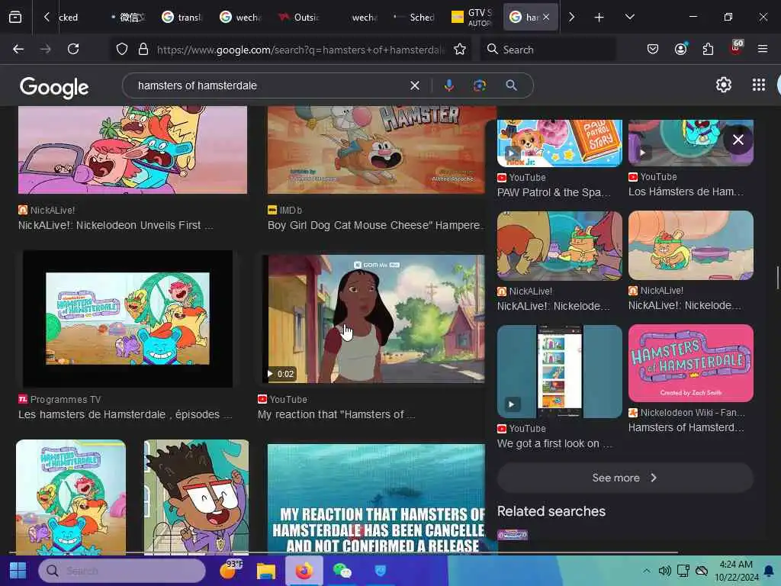
Task: Open Google quick settings gear
Action: [x=723, y=85]
